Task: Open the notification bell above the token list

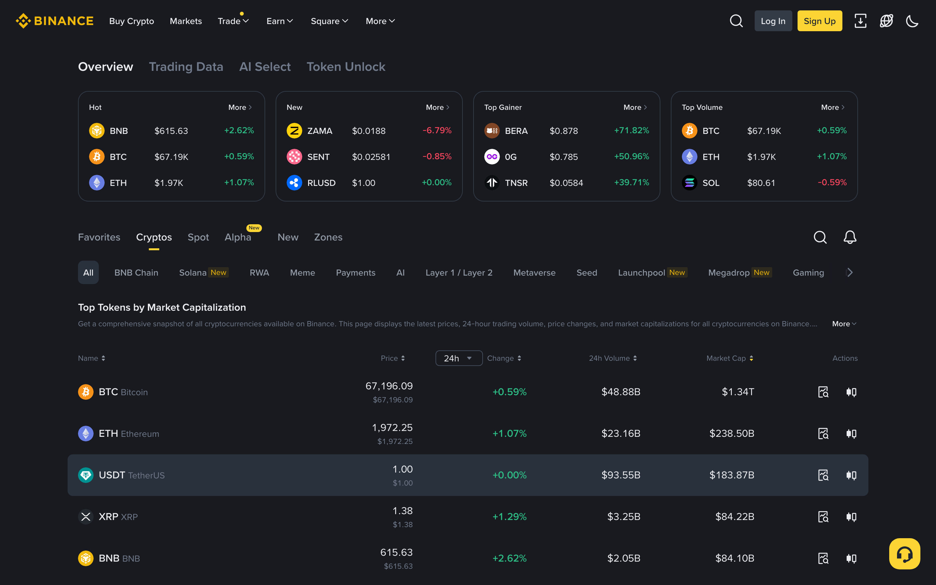Action: [x=849, y=237]
